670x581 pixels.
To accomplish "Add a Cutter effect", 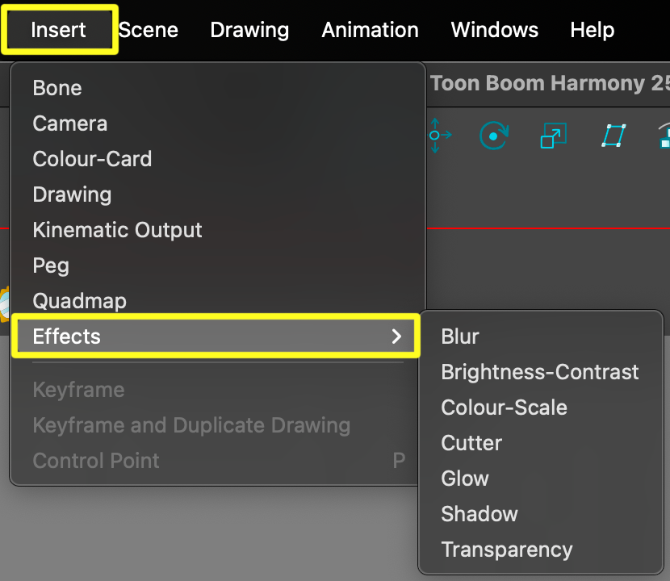I will click(x=471, y=442).
